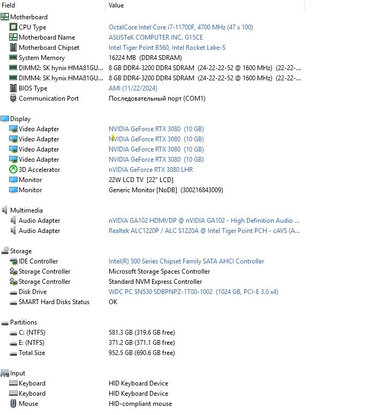The image size is (379, 415).
Task: Click the E: (NTFS) drive icon
Action: tap(13, 344)
